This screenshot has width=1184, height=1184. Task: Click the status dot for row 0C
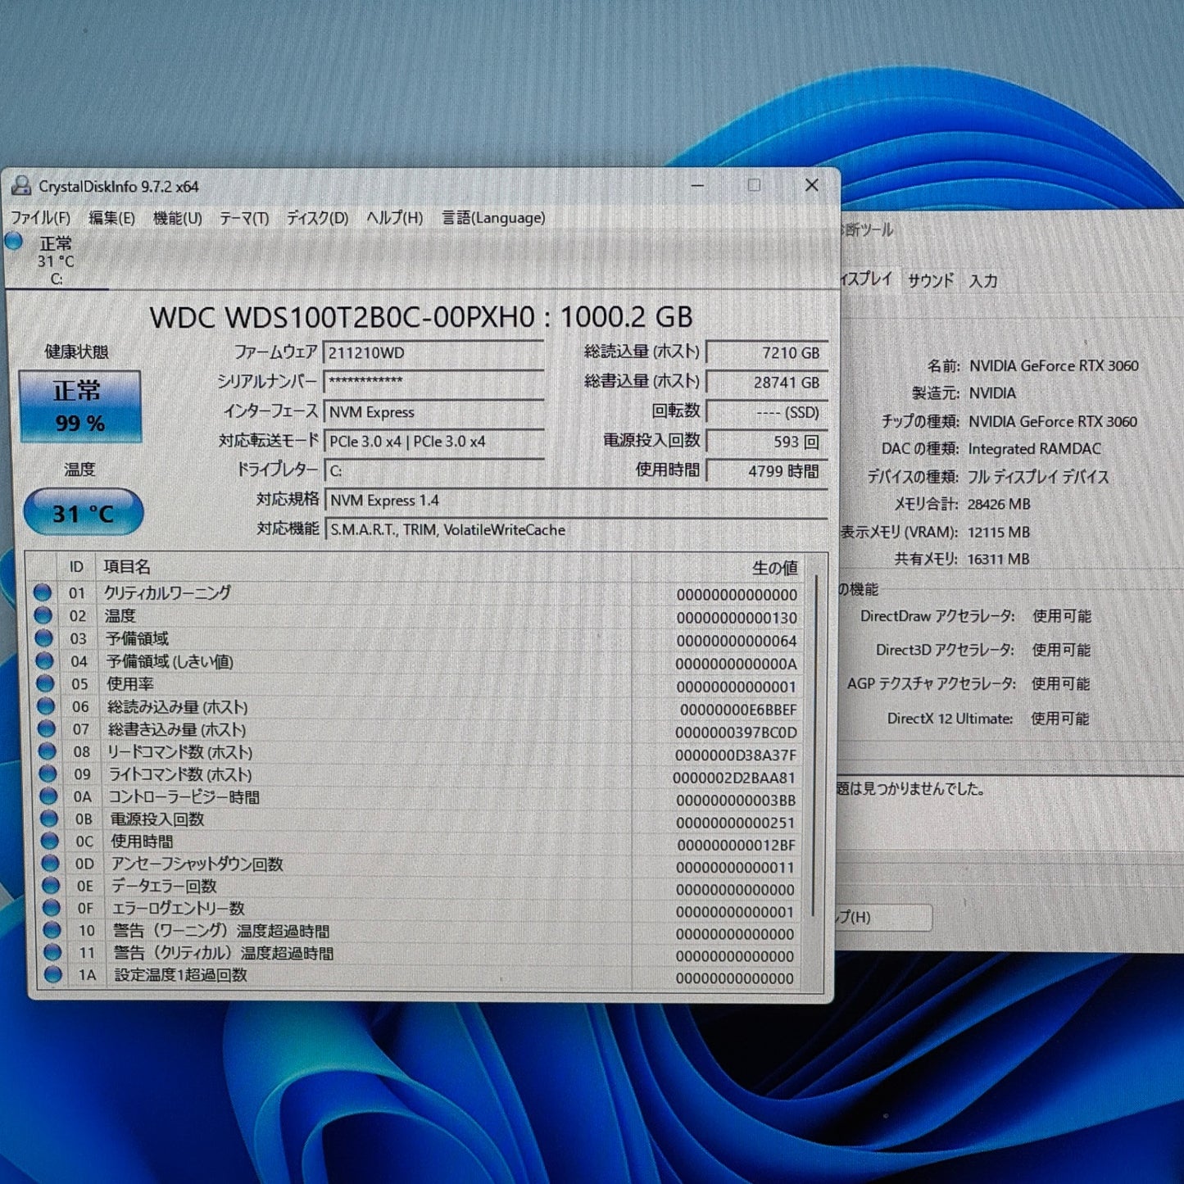pos(50,841)
